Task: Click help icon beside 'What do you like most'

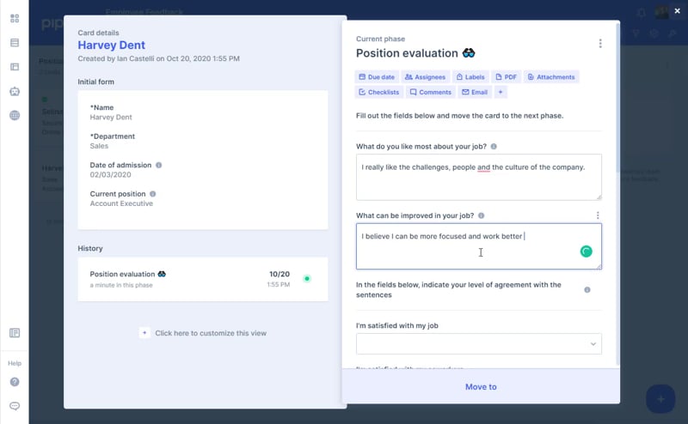Action: coord(494,147)
